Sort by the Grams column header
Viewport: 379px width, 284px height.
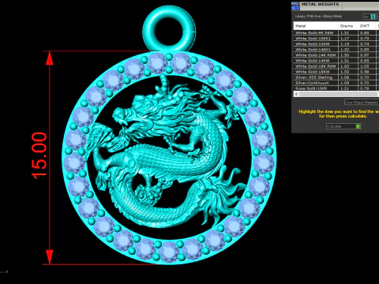(x=348, y=26)
